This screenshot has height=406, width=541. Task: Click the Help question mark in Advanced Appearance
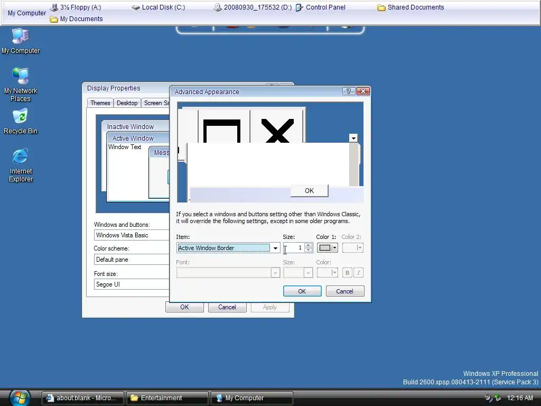pos(349,91)
